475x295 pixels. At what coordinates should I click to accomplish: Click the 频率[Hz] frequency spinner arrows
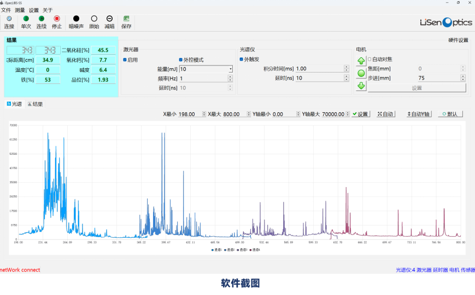tap(231, 79)
